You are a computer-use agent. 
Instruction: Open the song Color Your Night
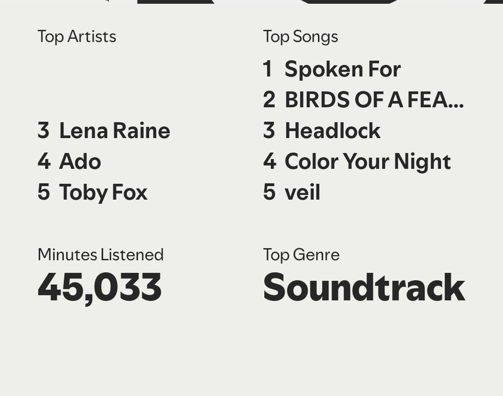[x=367, y=161]
